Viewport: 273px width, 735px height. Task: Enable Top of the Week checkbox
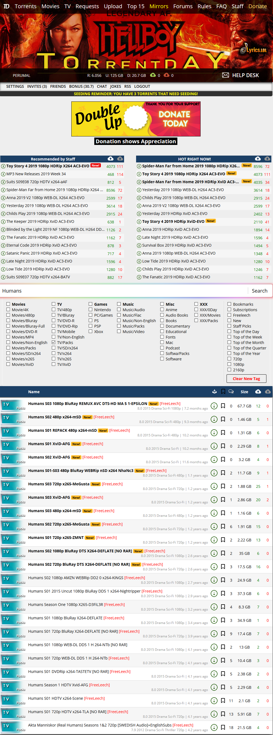(229, 337)
